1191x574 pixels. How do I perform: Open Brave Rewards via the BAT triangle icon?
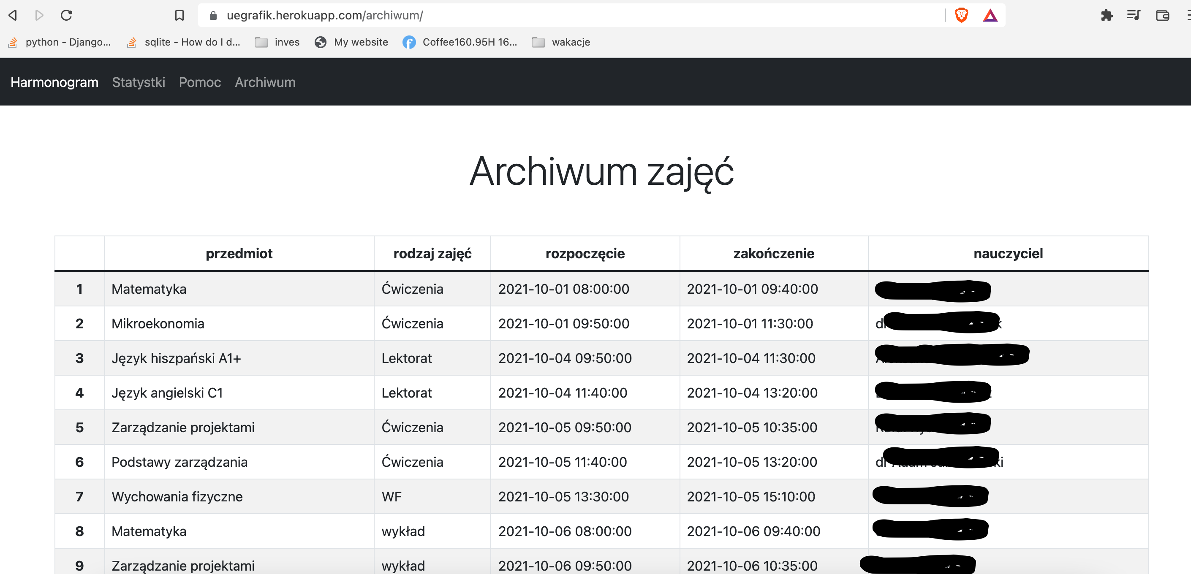coord(991,15)
